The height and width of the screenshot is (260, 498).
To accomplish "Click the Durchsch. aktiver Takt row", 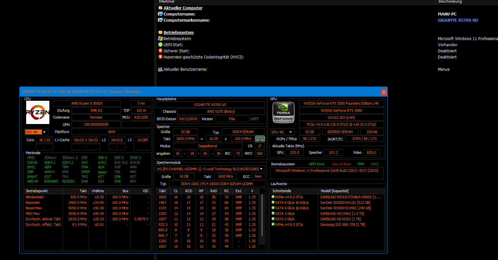I will [87, 219].
